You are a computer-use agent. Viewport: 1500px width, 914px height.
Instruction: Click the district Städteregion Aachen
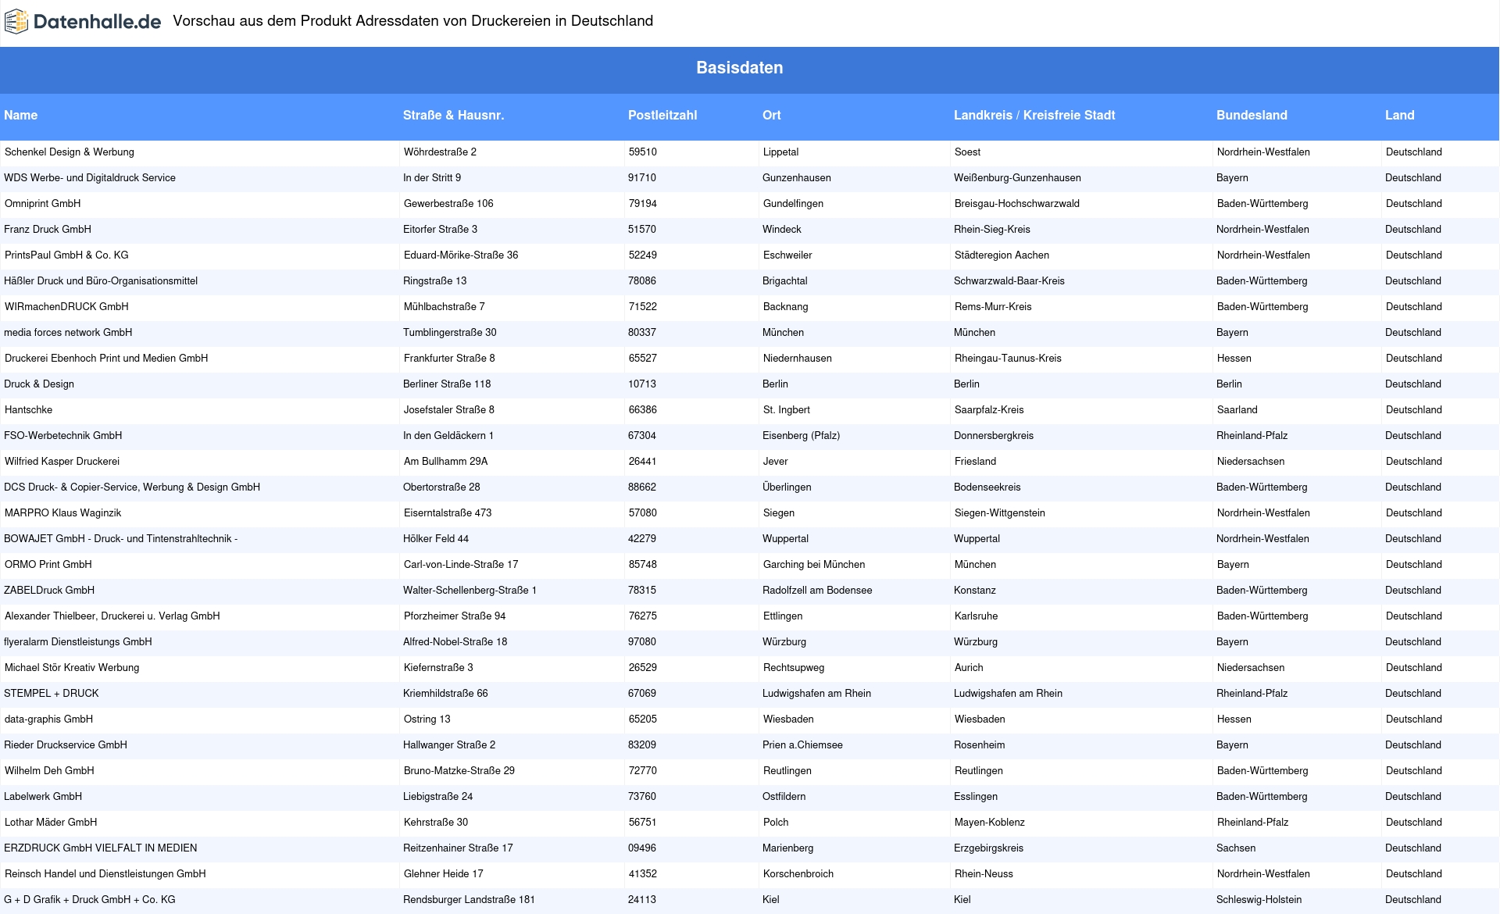coord(1002,255)
